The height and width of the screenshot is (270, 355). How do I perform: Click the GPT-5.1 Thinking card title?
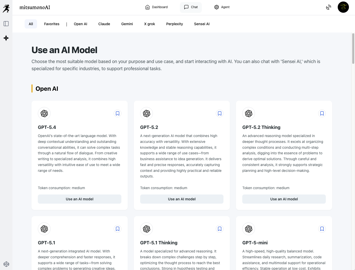click(x=159, y=243)
